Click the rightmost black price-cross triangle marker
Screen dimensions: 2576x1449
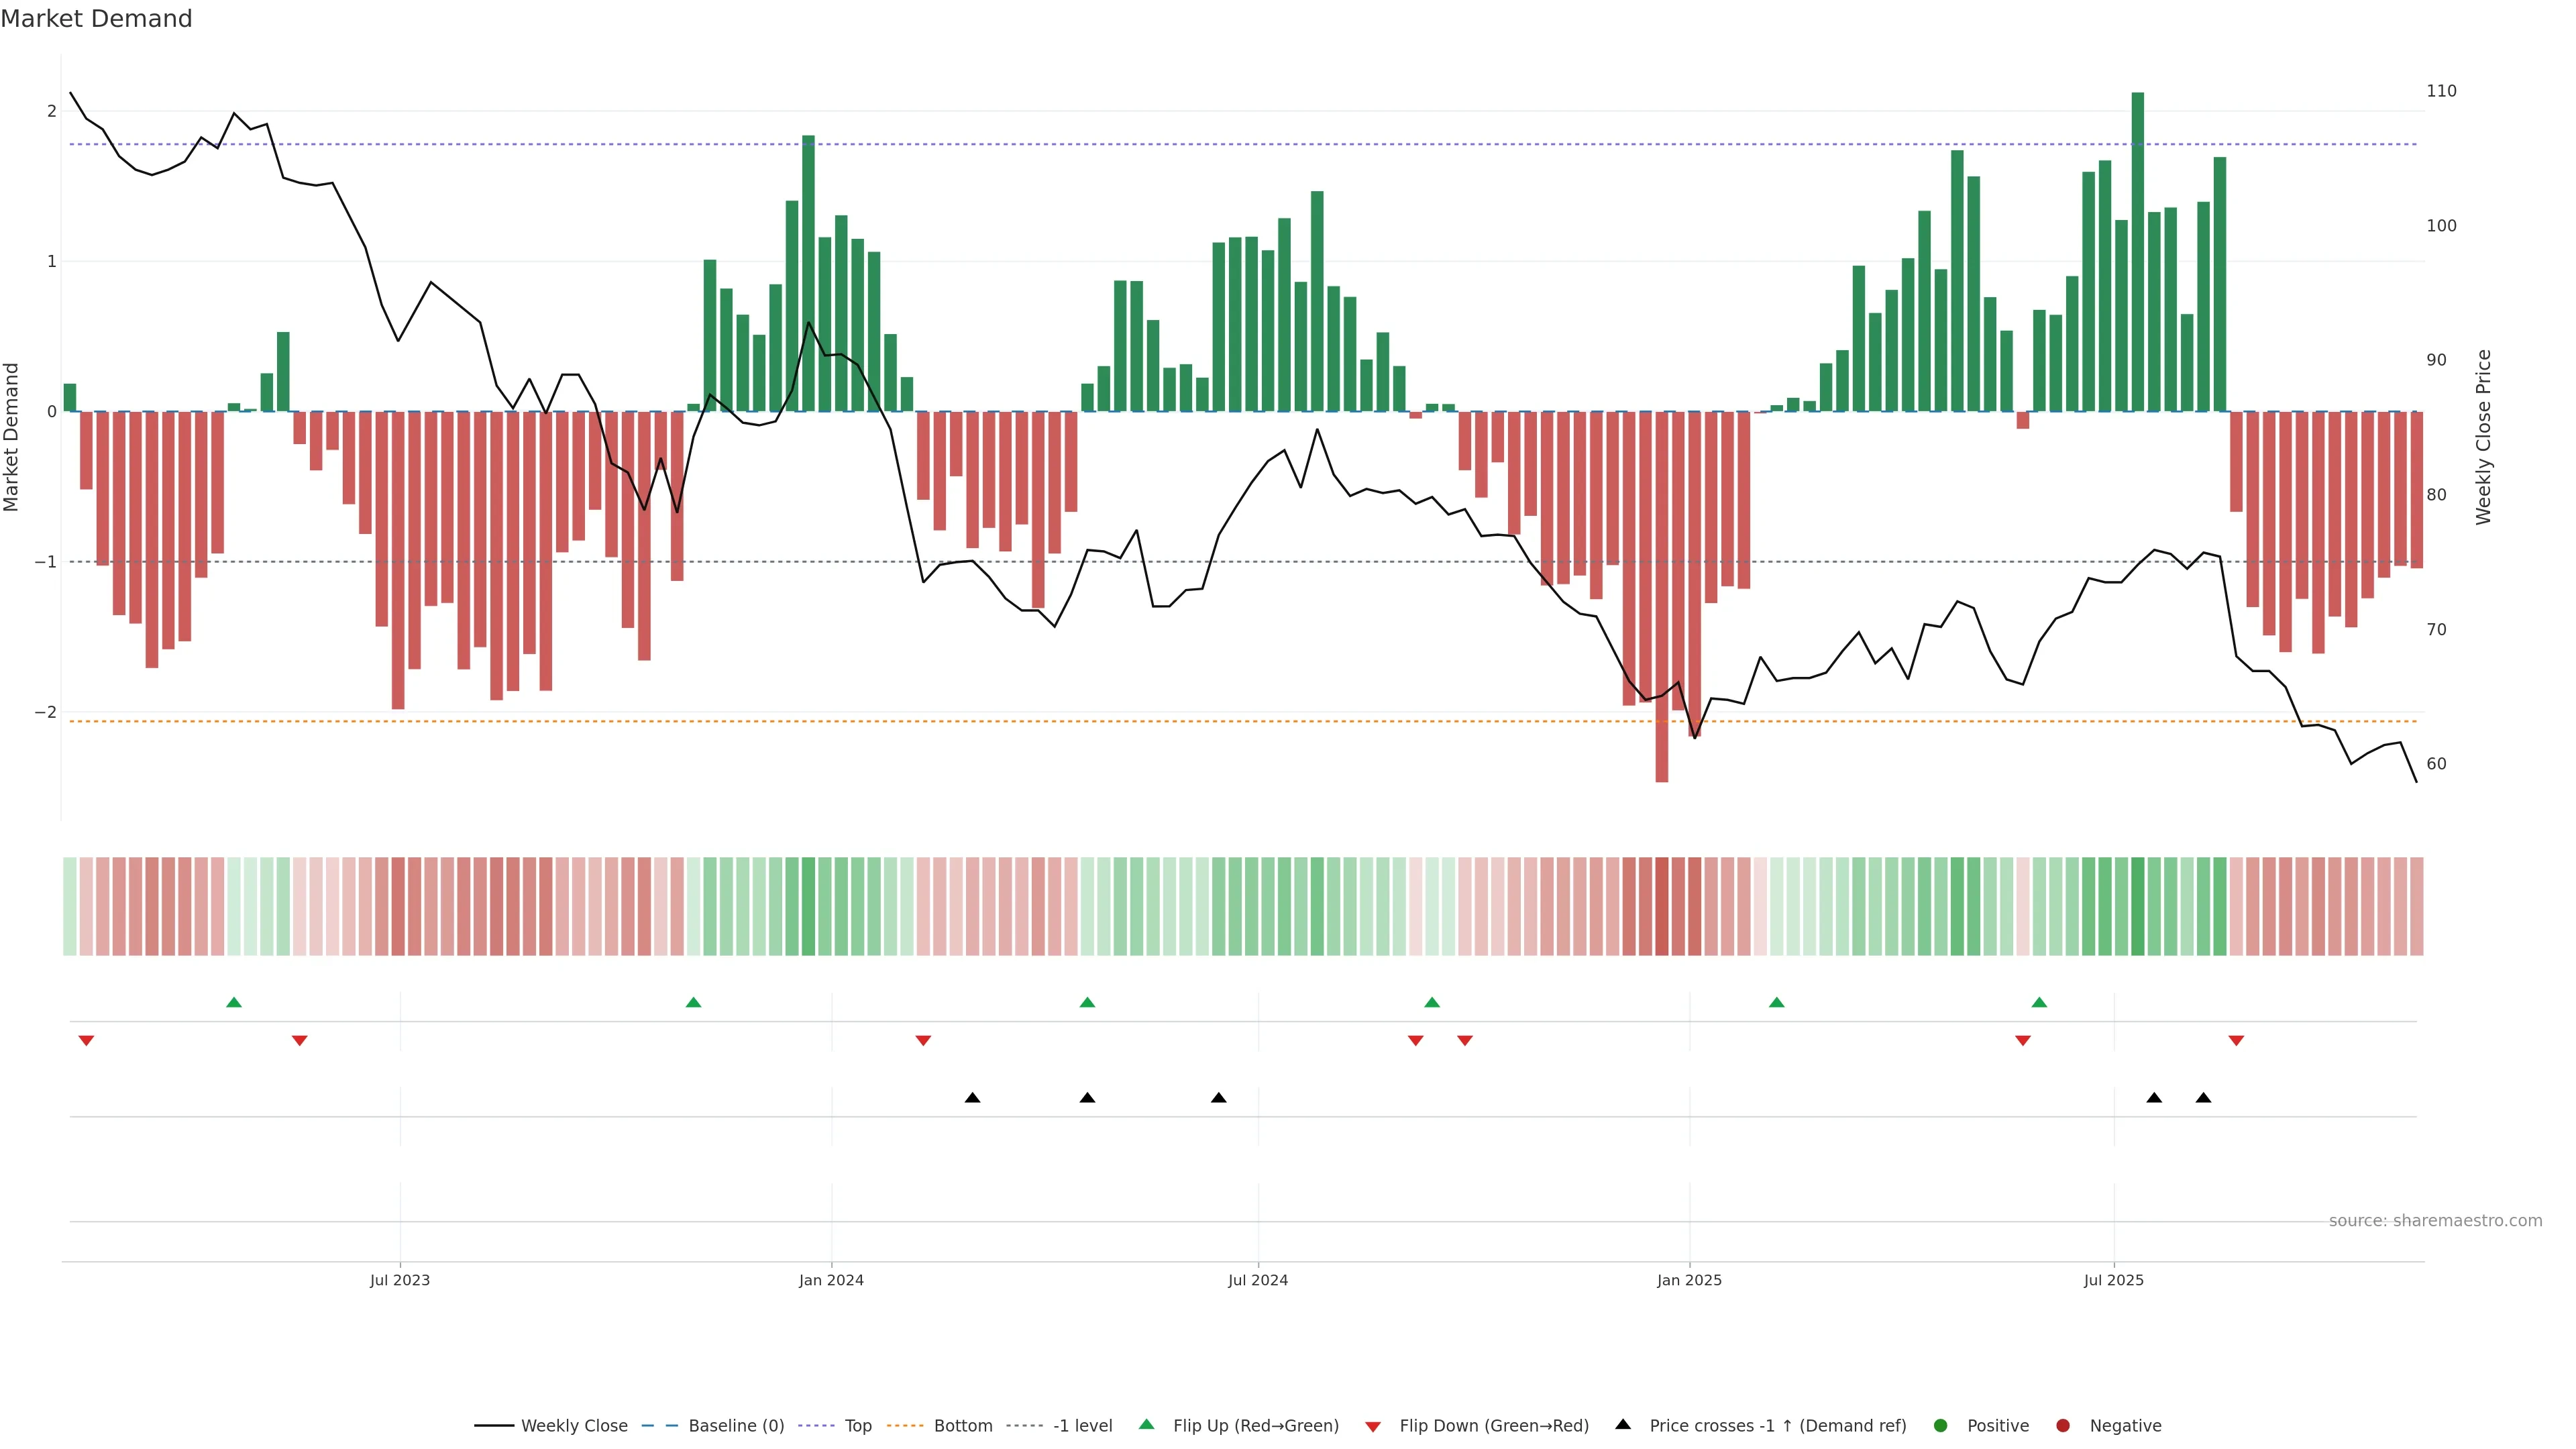[2203, 1097]
